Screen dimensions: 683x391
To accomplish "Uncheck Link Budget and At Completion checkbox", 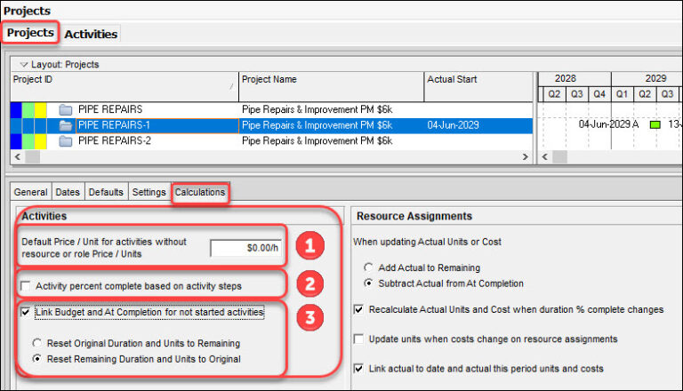I will click(x=26, y=313).
